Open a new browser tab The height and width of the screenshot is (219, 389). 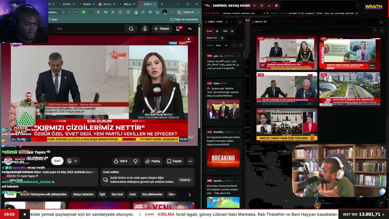(x=162, y=4)
